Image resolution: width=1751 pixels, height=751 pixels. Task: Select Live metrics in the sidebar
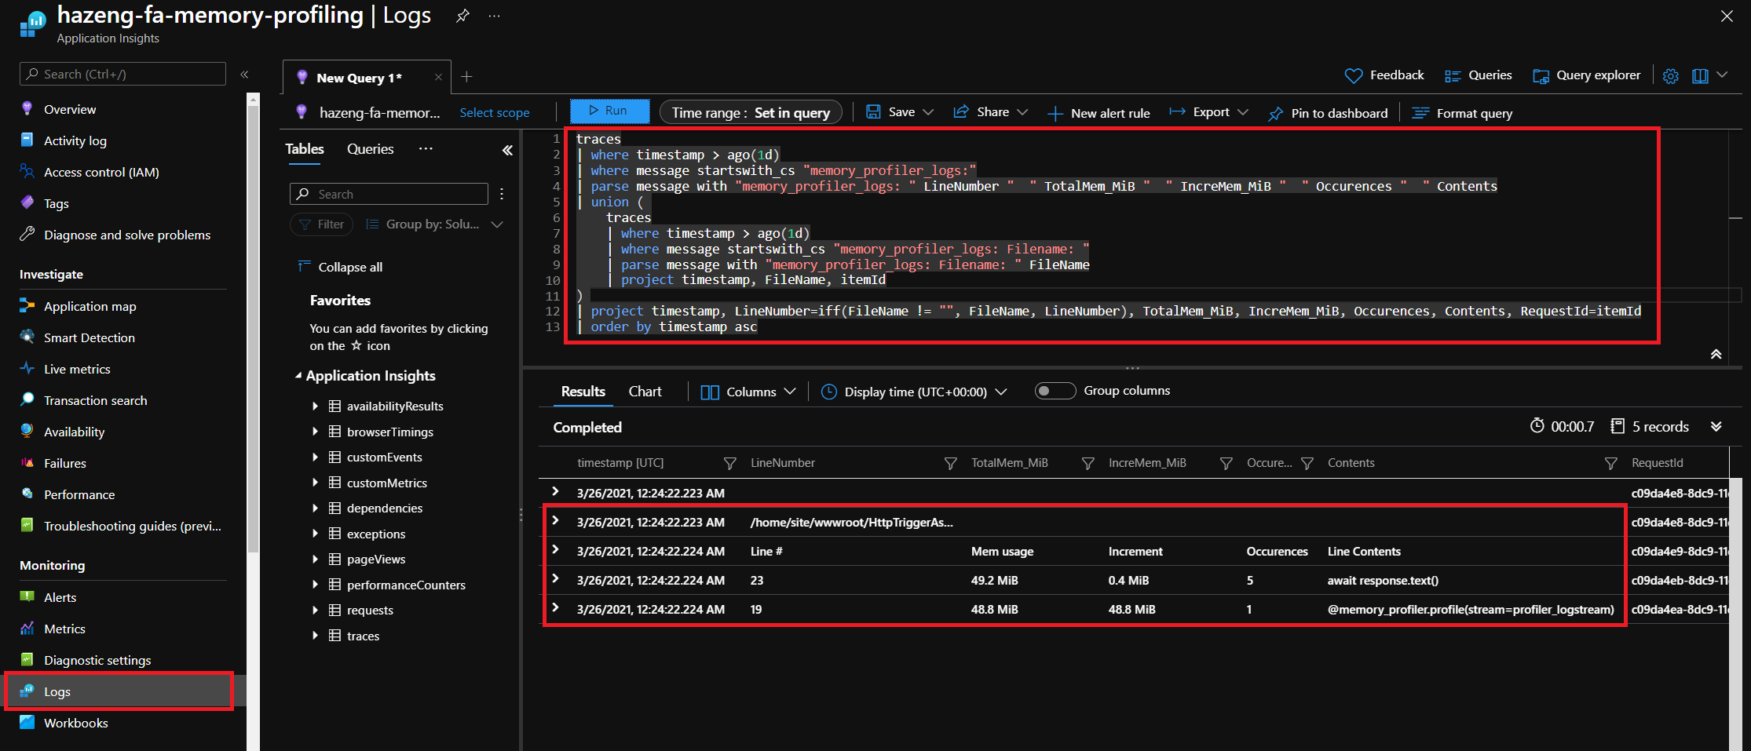75,368
